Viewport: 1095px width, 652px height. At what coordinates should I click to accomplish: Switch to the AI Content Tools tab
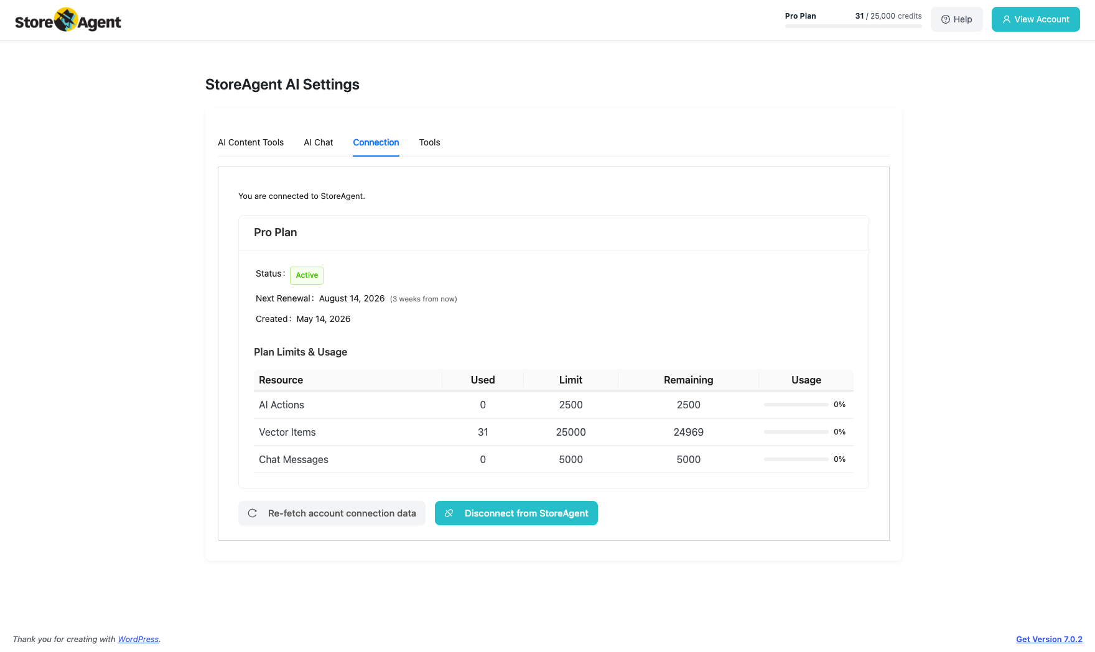click(x=251, y=142)
